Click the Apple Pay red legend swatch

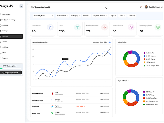[x=144, y=98]
